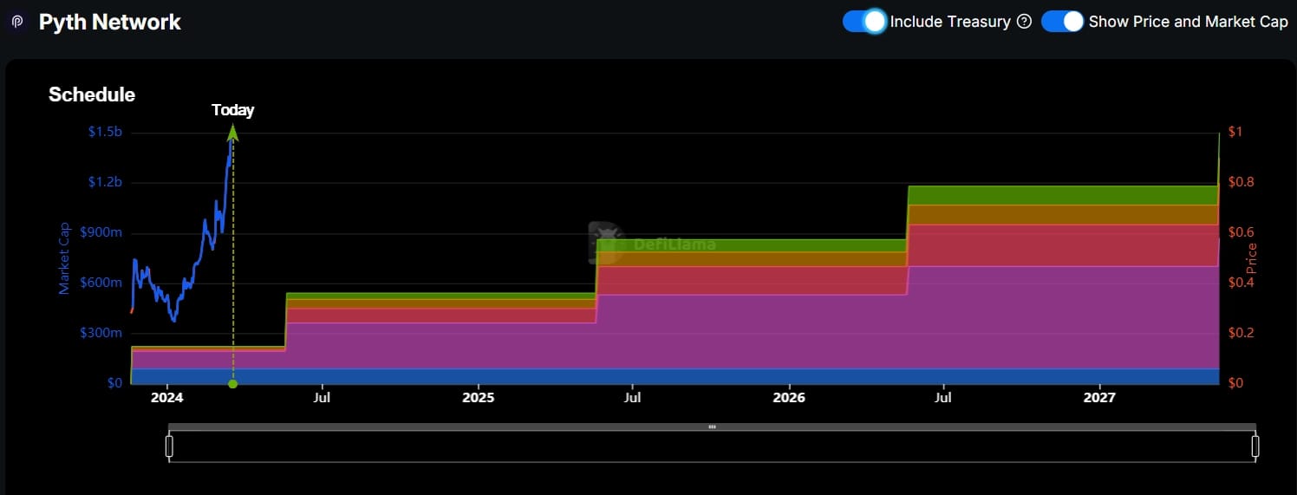Grab the right handle of the range slider
The width and height of the screenshot is (1297, 495).
pos(1255,446)
